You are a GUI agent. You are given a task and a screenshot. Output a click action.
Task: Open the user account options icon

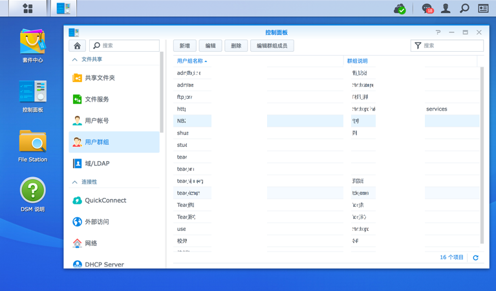446,8
